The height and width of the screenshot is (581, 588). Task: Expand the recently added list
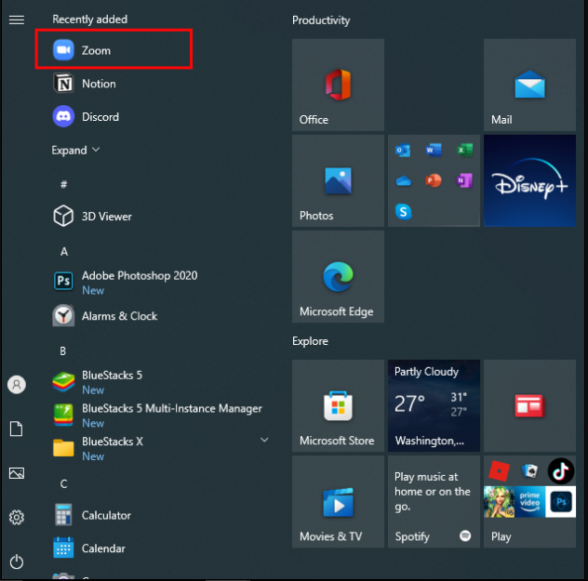pyautogui.click(x=75, y=151)
